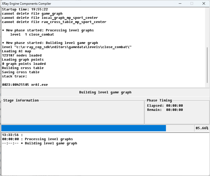Screen dimensions: 210x176
Task: Click the 85.66% progress value
Action: coord(202,128)
